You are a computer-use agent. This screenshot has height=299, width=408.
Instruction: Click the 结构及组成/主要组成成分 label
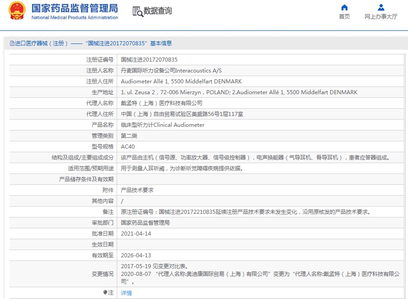[82, 158]
